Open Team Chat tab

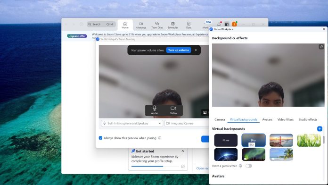[157, 25]
